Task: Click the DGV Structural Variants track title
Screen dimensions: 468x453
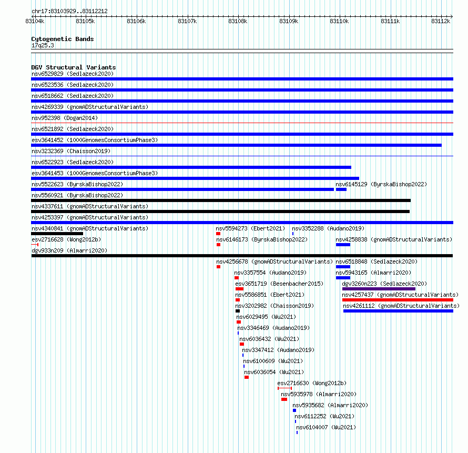Action: point(74,67)
